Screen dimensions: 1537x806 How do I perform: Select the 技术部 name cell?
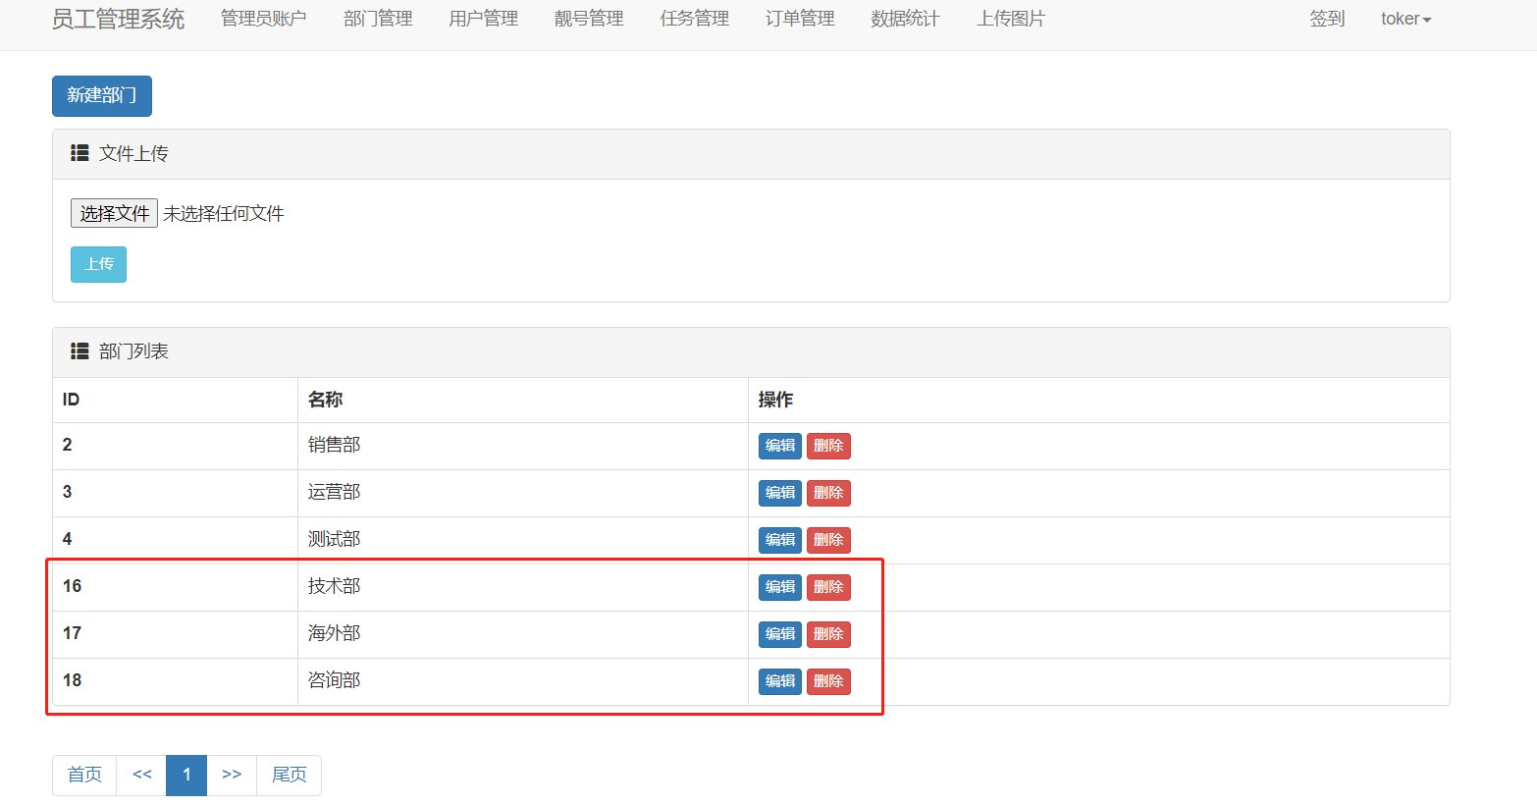tap(523, 587)
